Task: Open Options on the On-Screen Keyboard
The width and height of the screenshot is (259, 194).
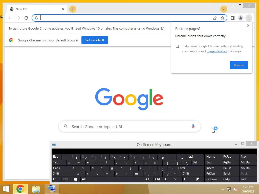Action: coord(213,179)
